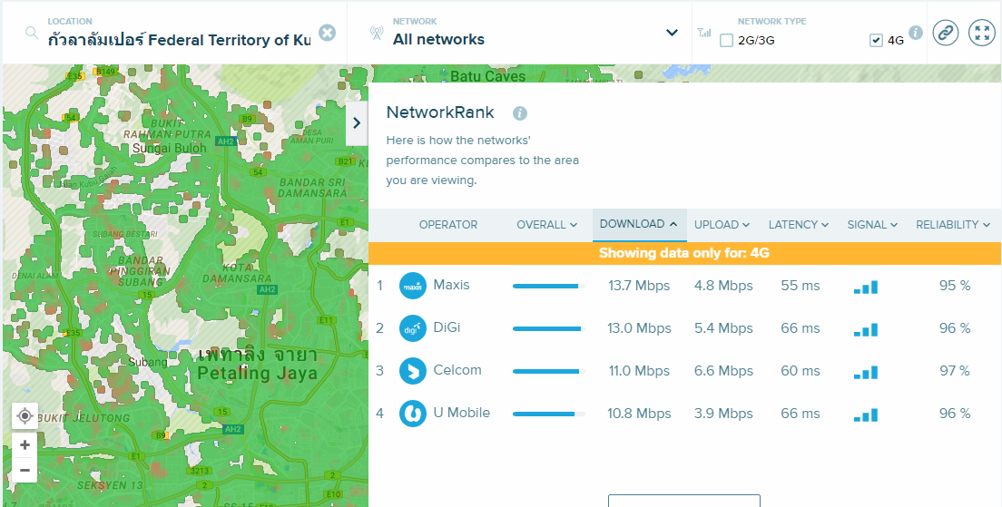
Task: Select the Maxis operator name
Action: 451,285
